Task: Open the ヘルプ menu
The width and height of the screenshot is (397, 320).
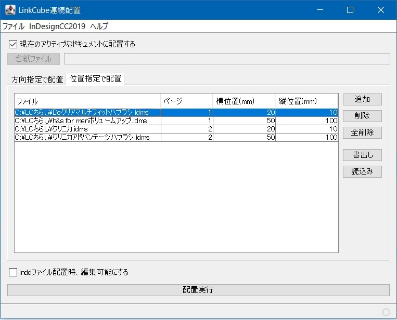Action: (99, 26)
